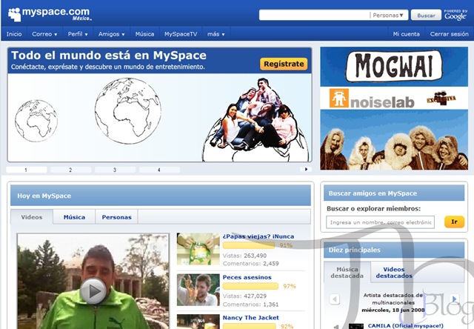Screen dimensions: 474x329
Task: Click the Papas viejas video thumbnail
Action: tap(198, 249)
